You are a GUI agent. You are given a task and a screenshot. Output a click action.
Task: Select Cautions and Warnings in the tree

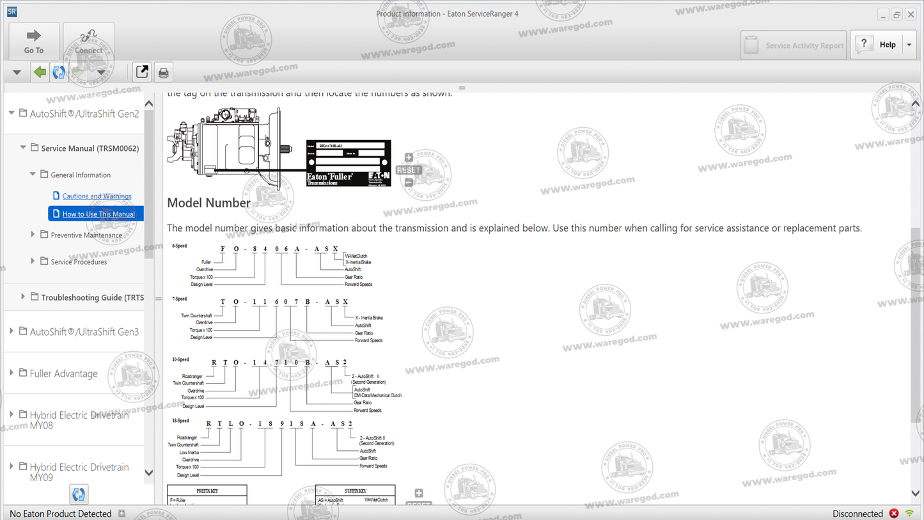(97, 196)
